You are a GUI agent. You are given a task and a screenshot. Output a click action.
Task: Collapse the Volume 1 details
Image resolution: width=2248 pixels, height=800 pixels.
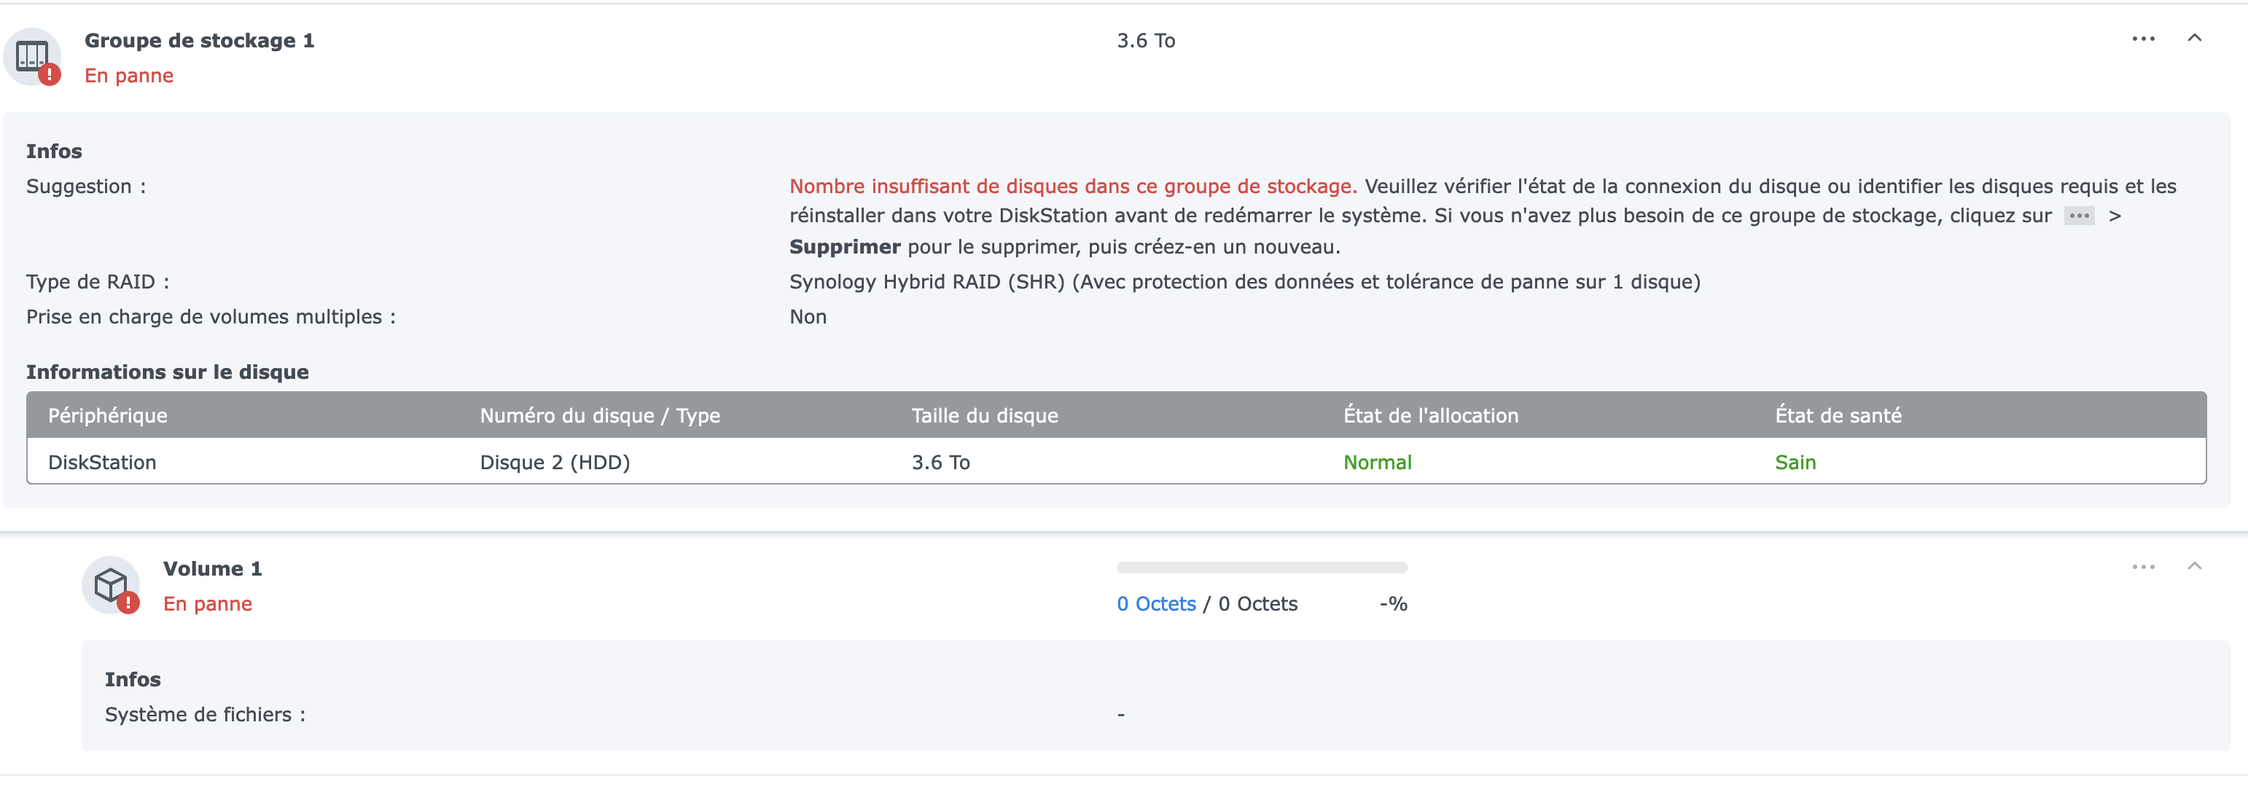click(x=2194, y=566)
